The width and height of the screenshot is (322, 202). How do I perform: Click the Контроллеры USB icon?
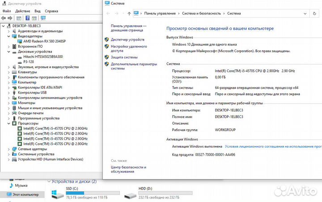[14, 92]
